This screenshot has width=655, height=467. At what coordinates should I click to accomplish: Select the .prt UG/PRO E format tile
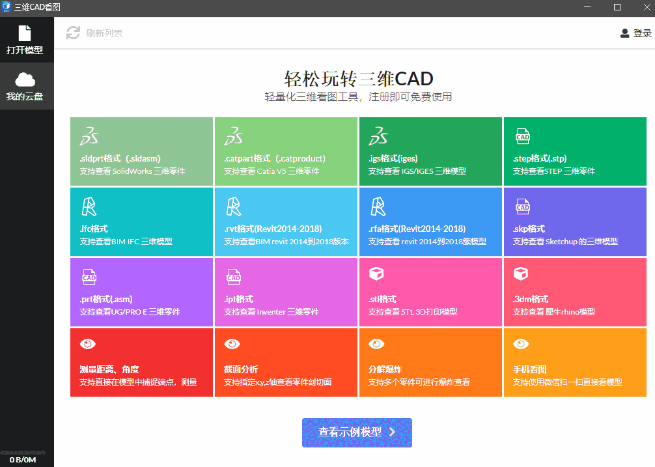(x=141, y=292)
